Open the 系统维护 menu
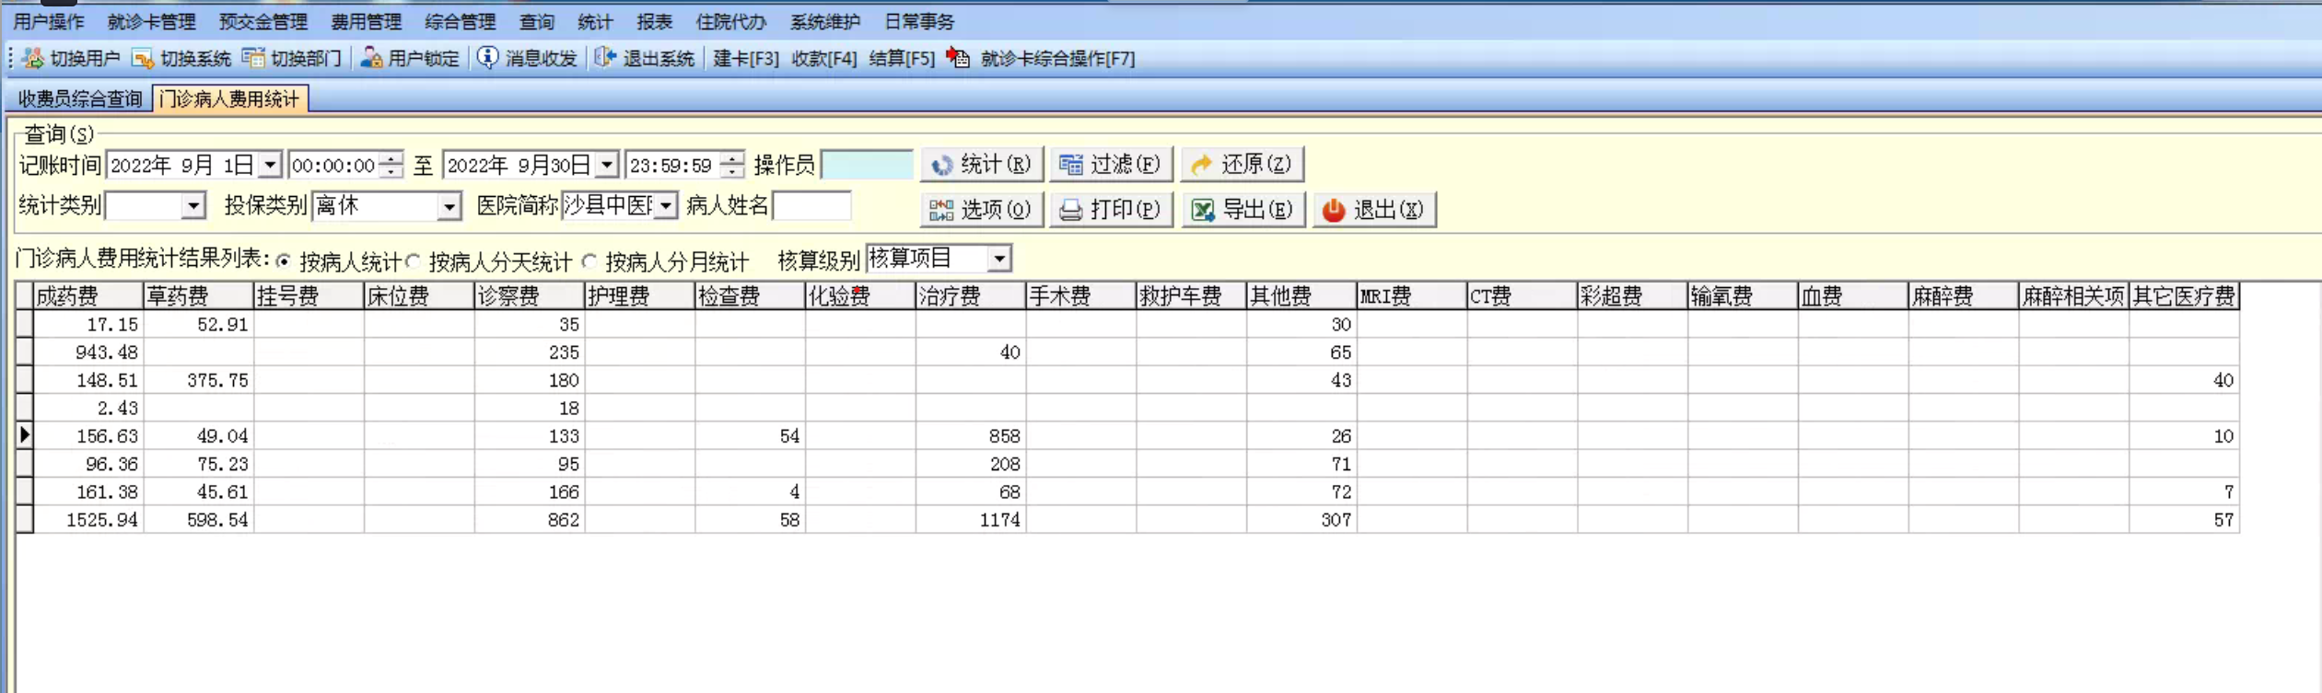This screenshot has width=2322, height=693. pyautogui.click(x=825, y=22)
